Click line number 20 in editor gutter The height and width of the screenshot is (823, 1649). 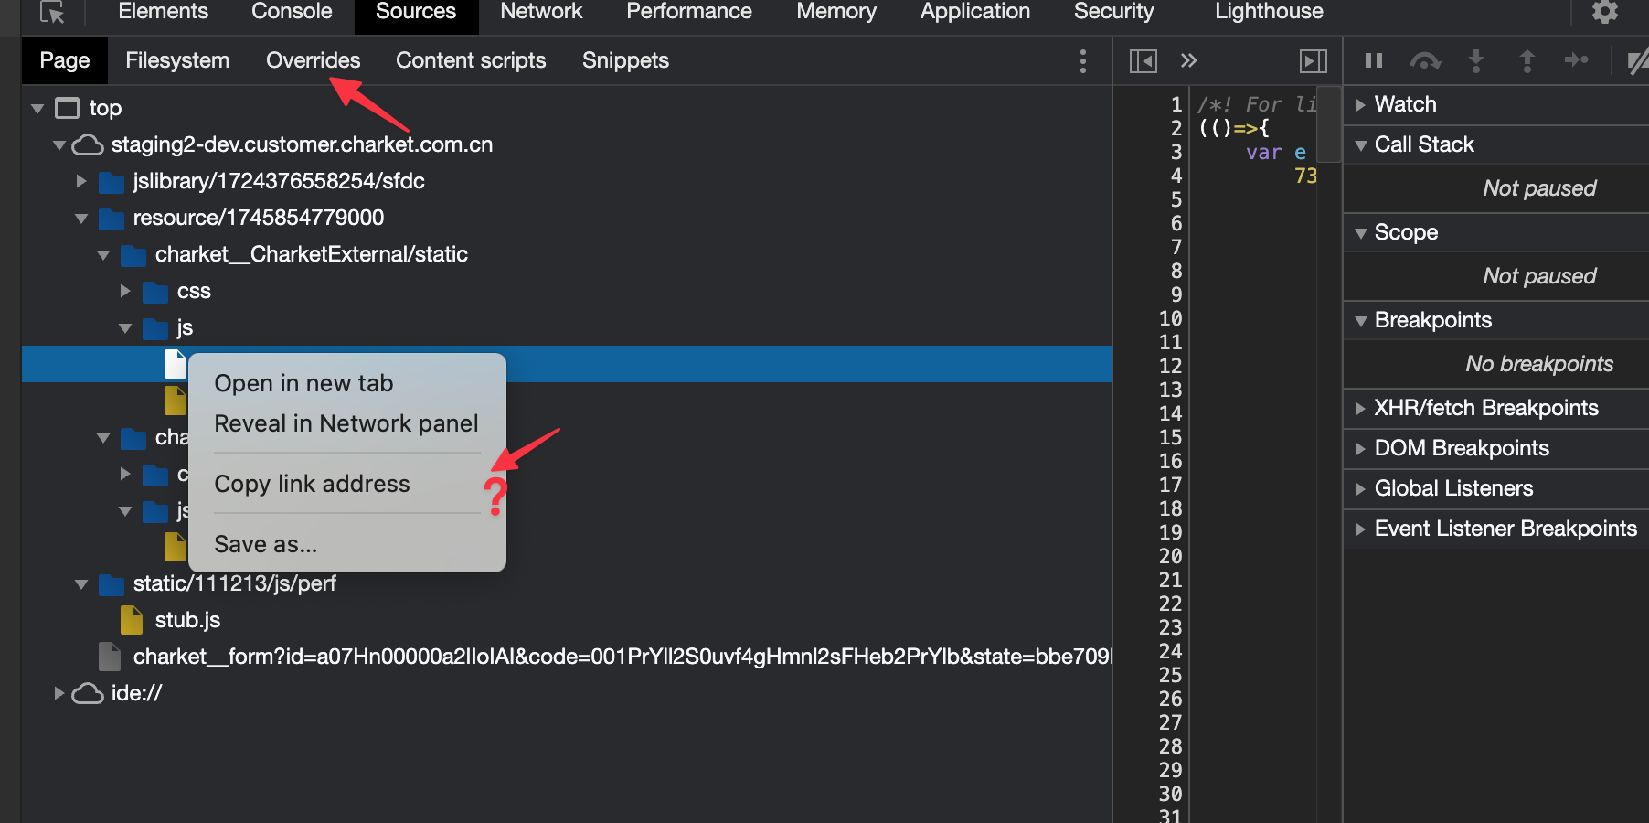pos(1170,557)
